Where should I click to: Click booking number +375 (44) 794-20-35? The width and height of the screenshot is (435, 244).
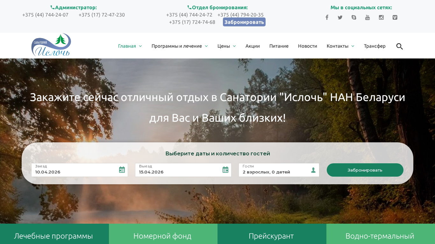click(240, 15)
